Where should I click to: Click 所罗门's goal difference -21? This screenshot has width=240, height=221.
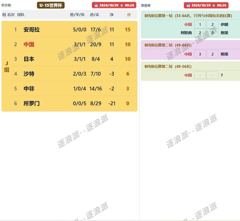[x=112, y=103]
